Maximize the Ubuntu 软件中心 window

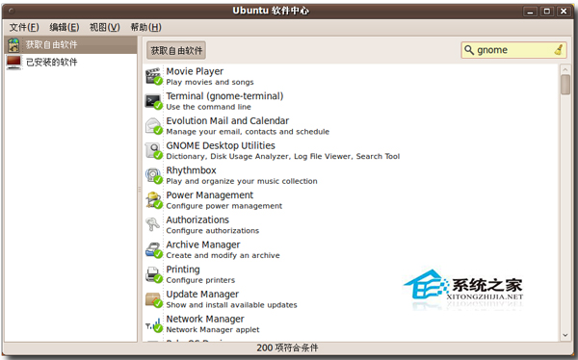tap(547, 12)
